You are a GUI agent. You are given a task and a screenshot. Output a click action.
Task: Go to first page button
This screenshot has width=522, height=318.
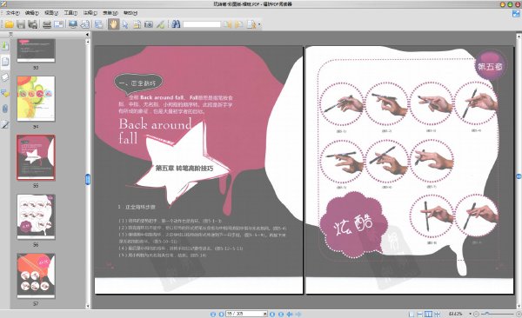click(213, 314)
